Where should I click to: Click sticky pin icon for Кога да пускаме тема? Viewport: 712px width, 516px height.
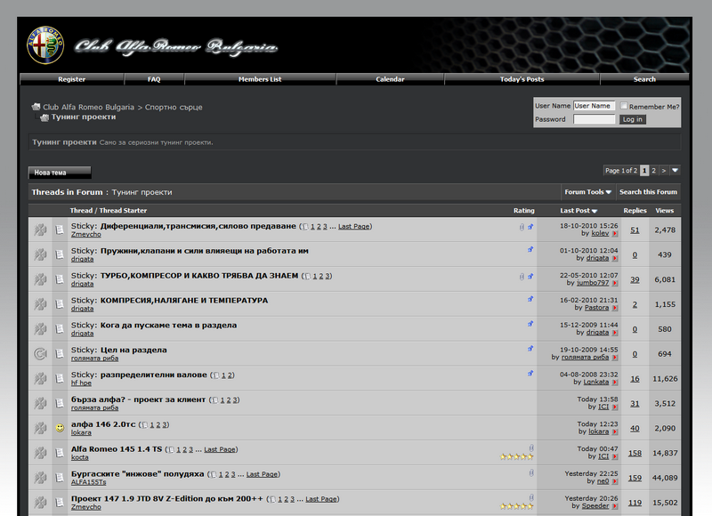[x=530, y=324]
